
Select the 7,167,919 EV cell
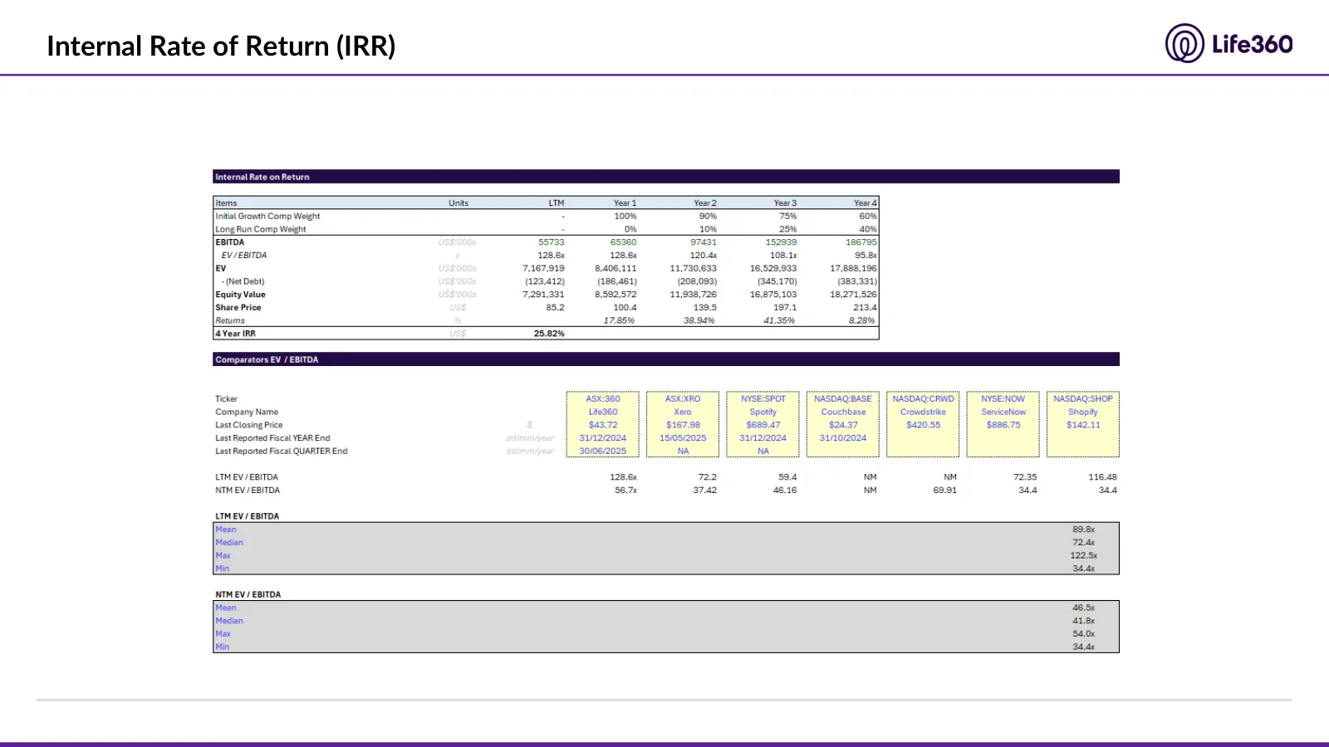tap(543, 268)
